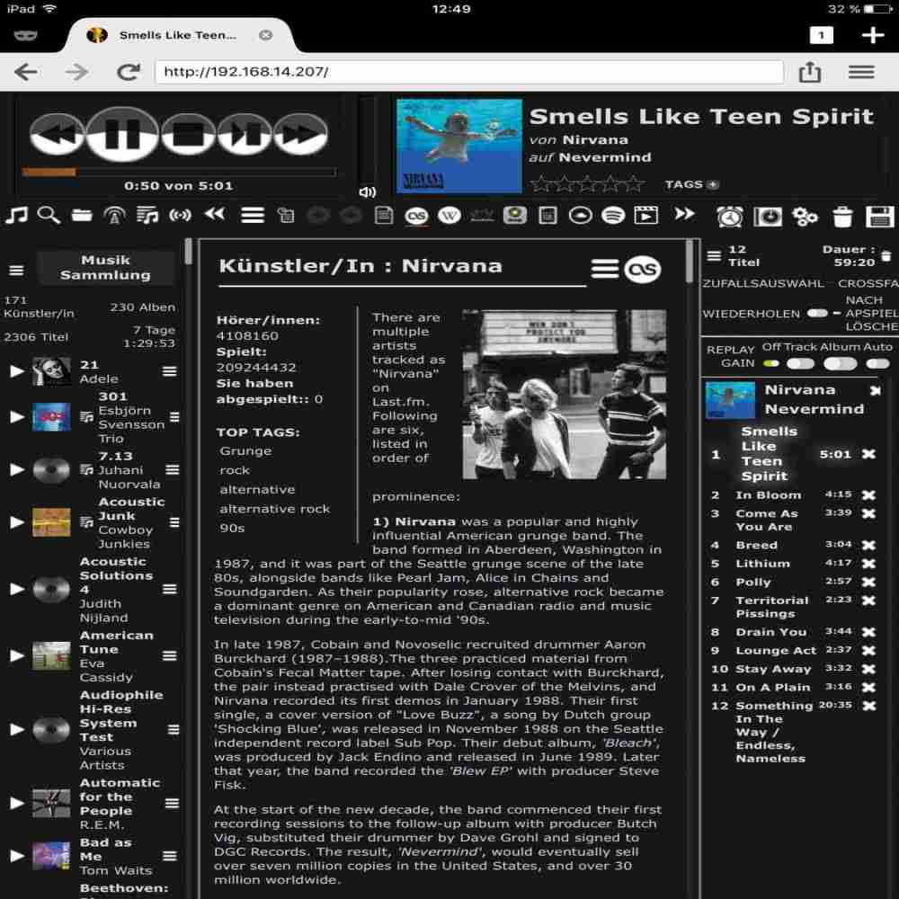This screenshot has width=899, height=899.
Task: Expand the 301 Esbjörn Svensson Trio album
Action: coord(16,417)
